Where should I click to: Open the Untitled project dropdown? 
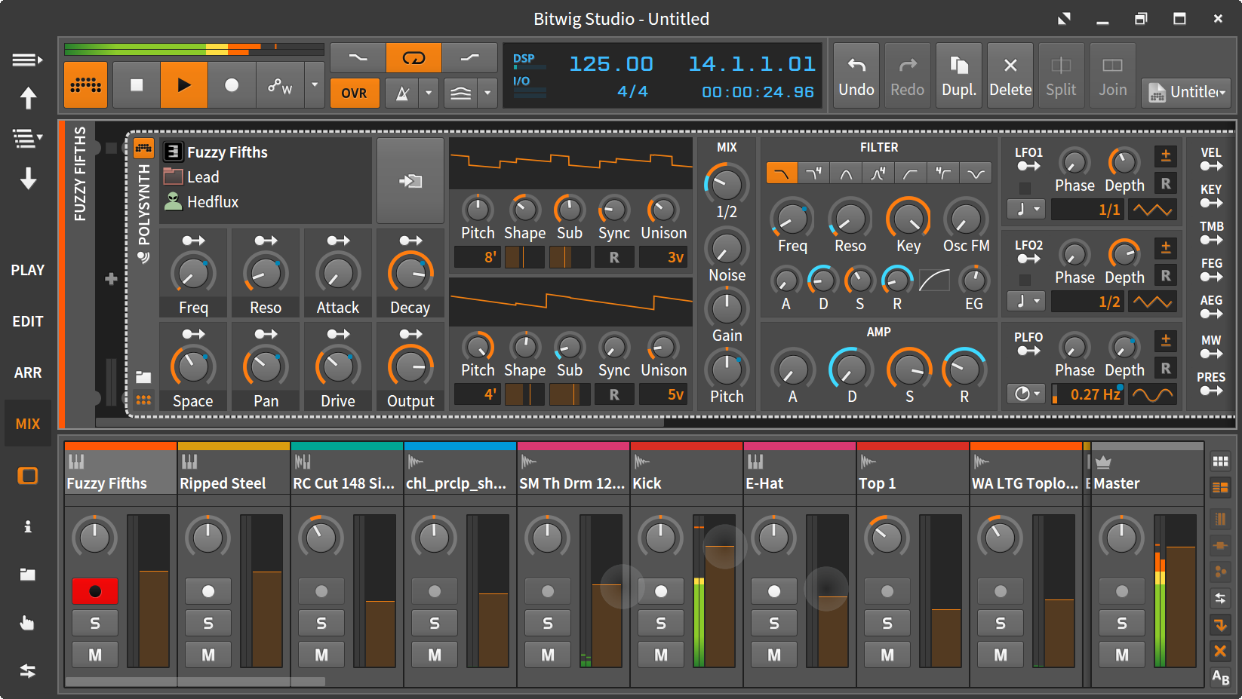pyautogui.click(x=1186, y=93)
